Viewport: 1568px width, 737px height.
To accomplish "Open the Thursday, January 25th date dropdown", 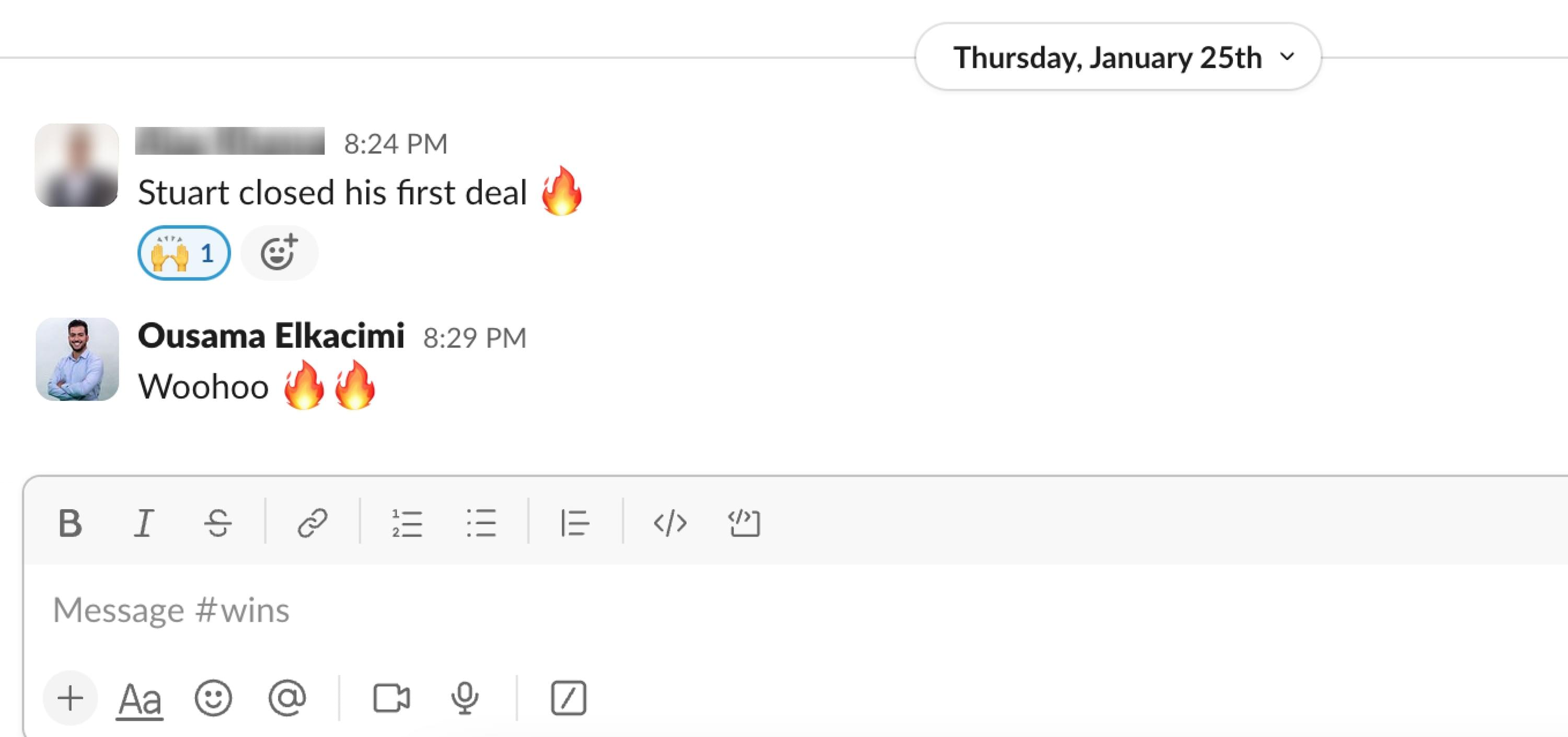I will [1117, 57].
